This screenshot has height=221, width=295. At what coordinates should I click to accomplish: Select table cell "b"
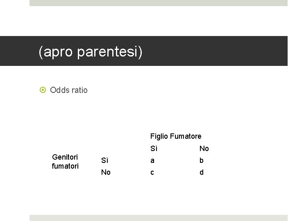click(201, 160)
